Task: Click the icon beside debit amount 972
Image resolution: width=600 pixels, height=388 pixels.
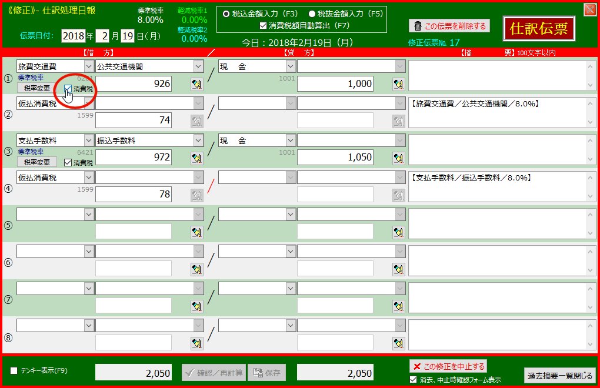Action: point(196,158)
